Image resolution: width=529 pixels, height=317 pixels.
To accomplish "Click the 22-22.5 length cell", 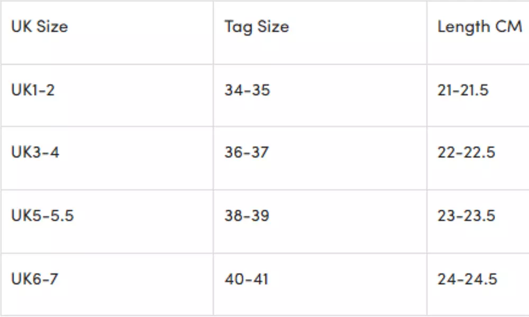I will coord(466,153).
